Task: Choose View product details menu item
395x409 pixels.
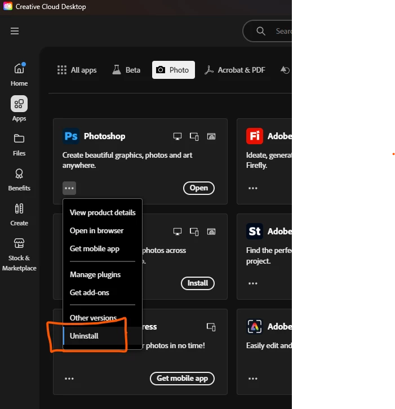Action: [103, 212]
